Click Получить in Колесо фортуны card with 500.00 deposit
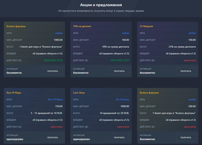The image size is (202, 145). tap(186, 137)
